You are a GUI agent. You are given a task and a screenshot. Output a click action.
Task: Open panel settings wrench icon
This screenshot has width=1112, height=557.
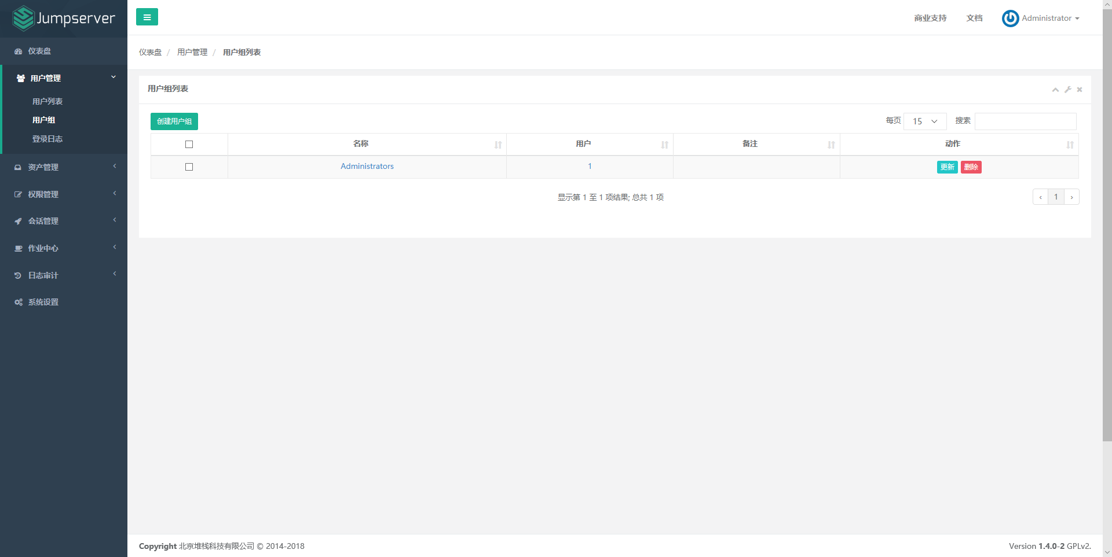tap(1068, 90)
